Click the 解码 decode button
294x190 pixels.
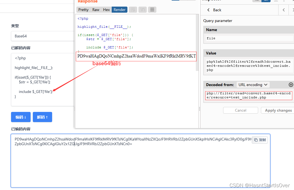pos(42,117)
